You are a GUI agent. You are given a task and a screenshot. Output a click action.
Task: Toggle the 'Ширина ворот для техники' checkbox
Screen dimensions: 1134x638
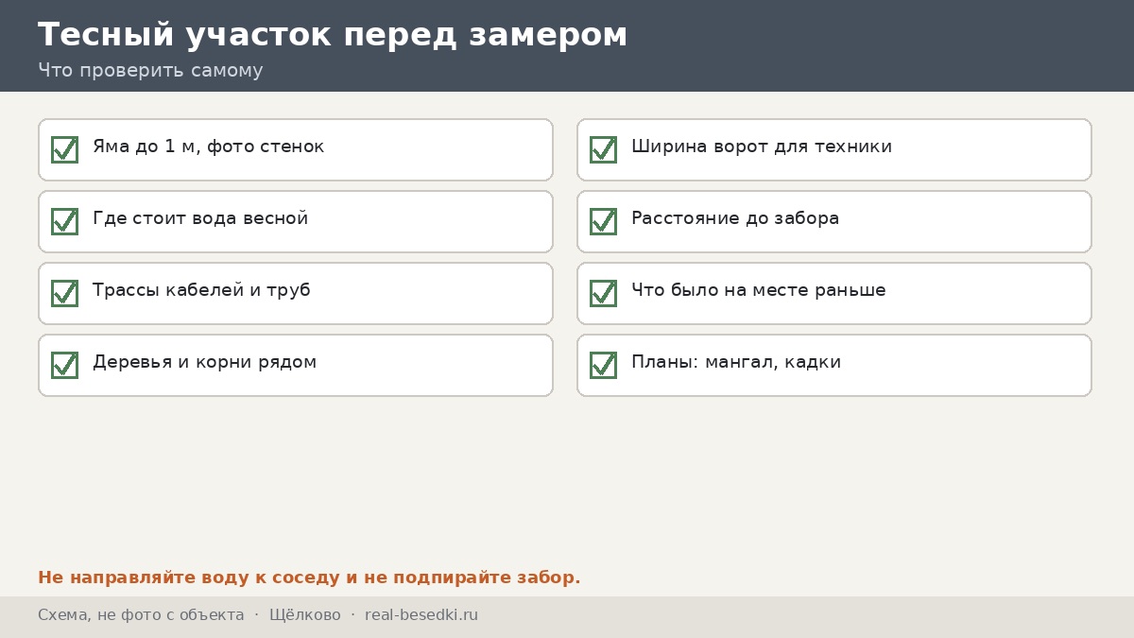603,149
